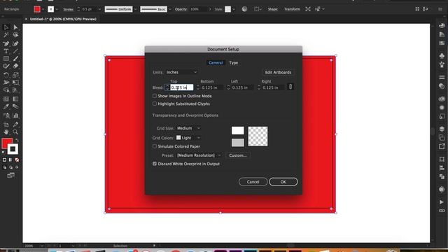Set paint mode to Color in toolbox
This screenshot has height=252, width=448.
coord(4,160)
